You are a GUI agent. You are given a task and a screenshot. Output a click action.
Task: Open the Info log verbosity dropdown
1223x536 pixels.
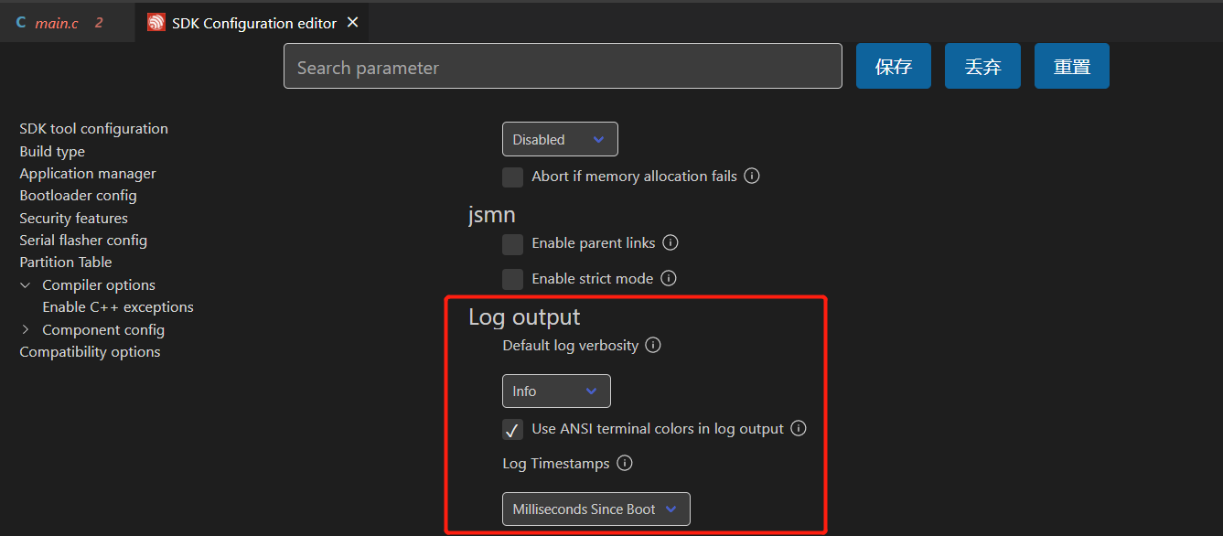(x=556, y=391)
